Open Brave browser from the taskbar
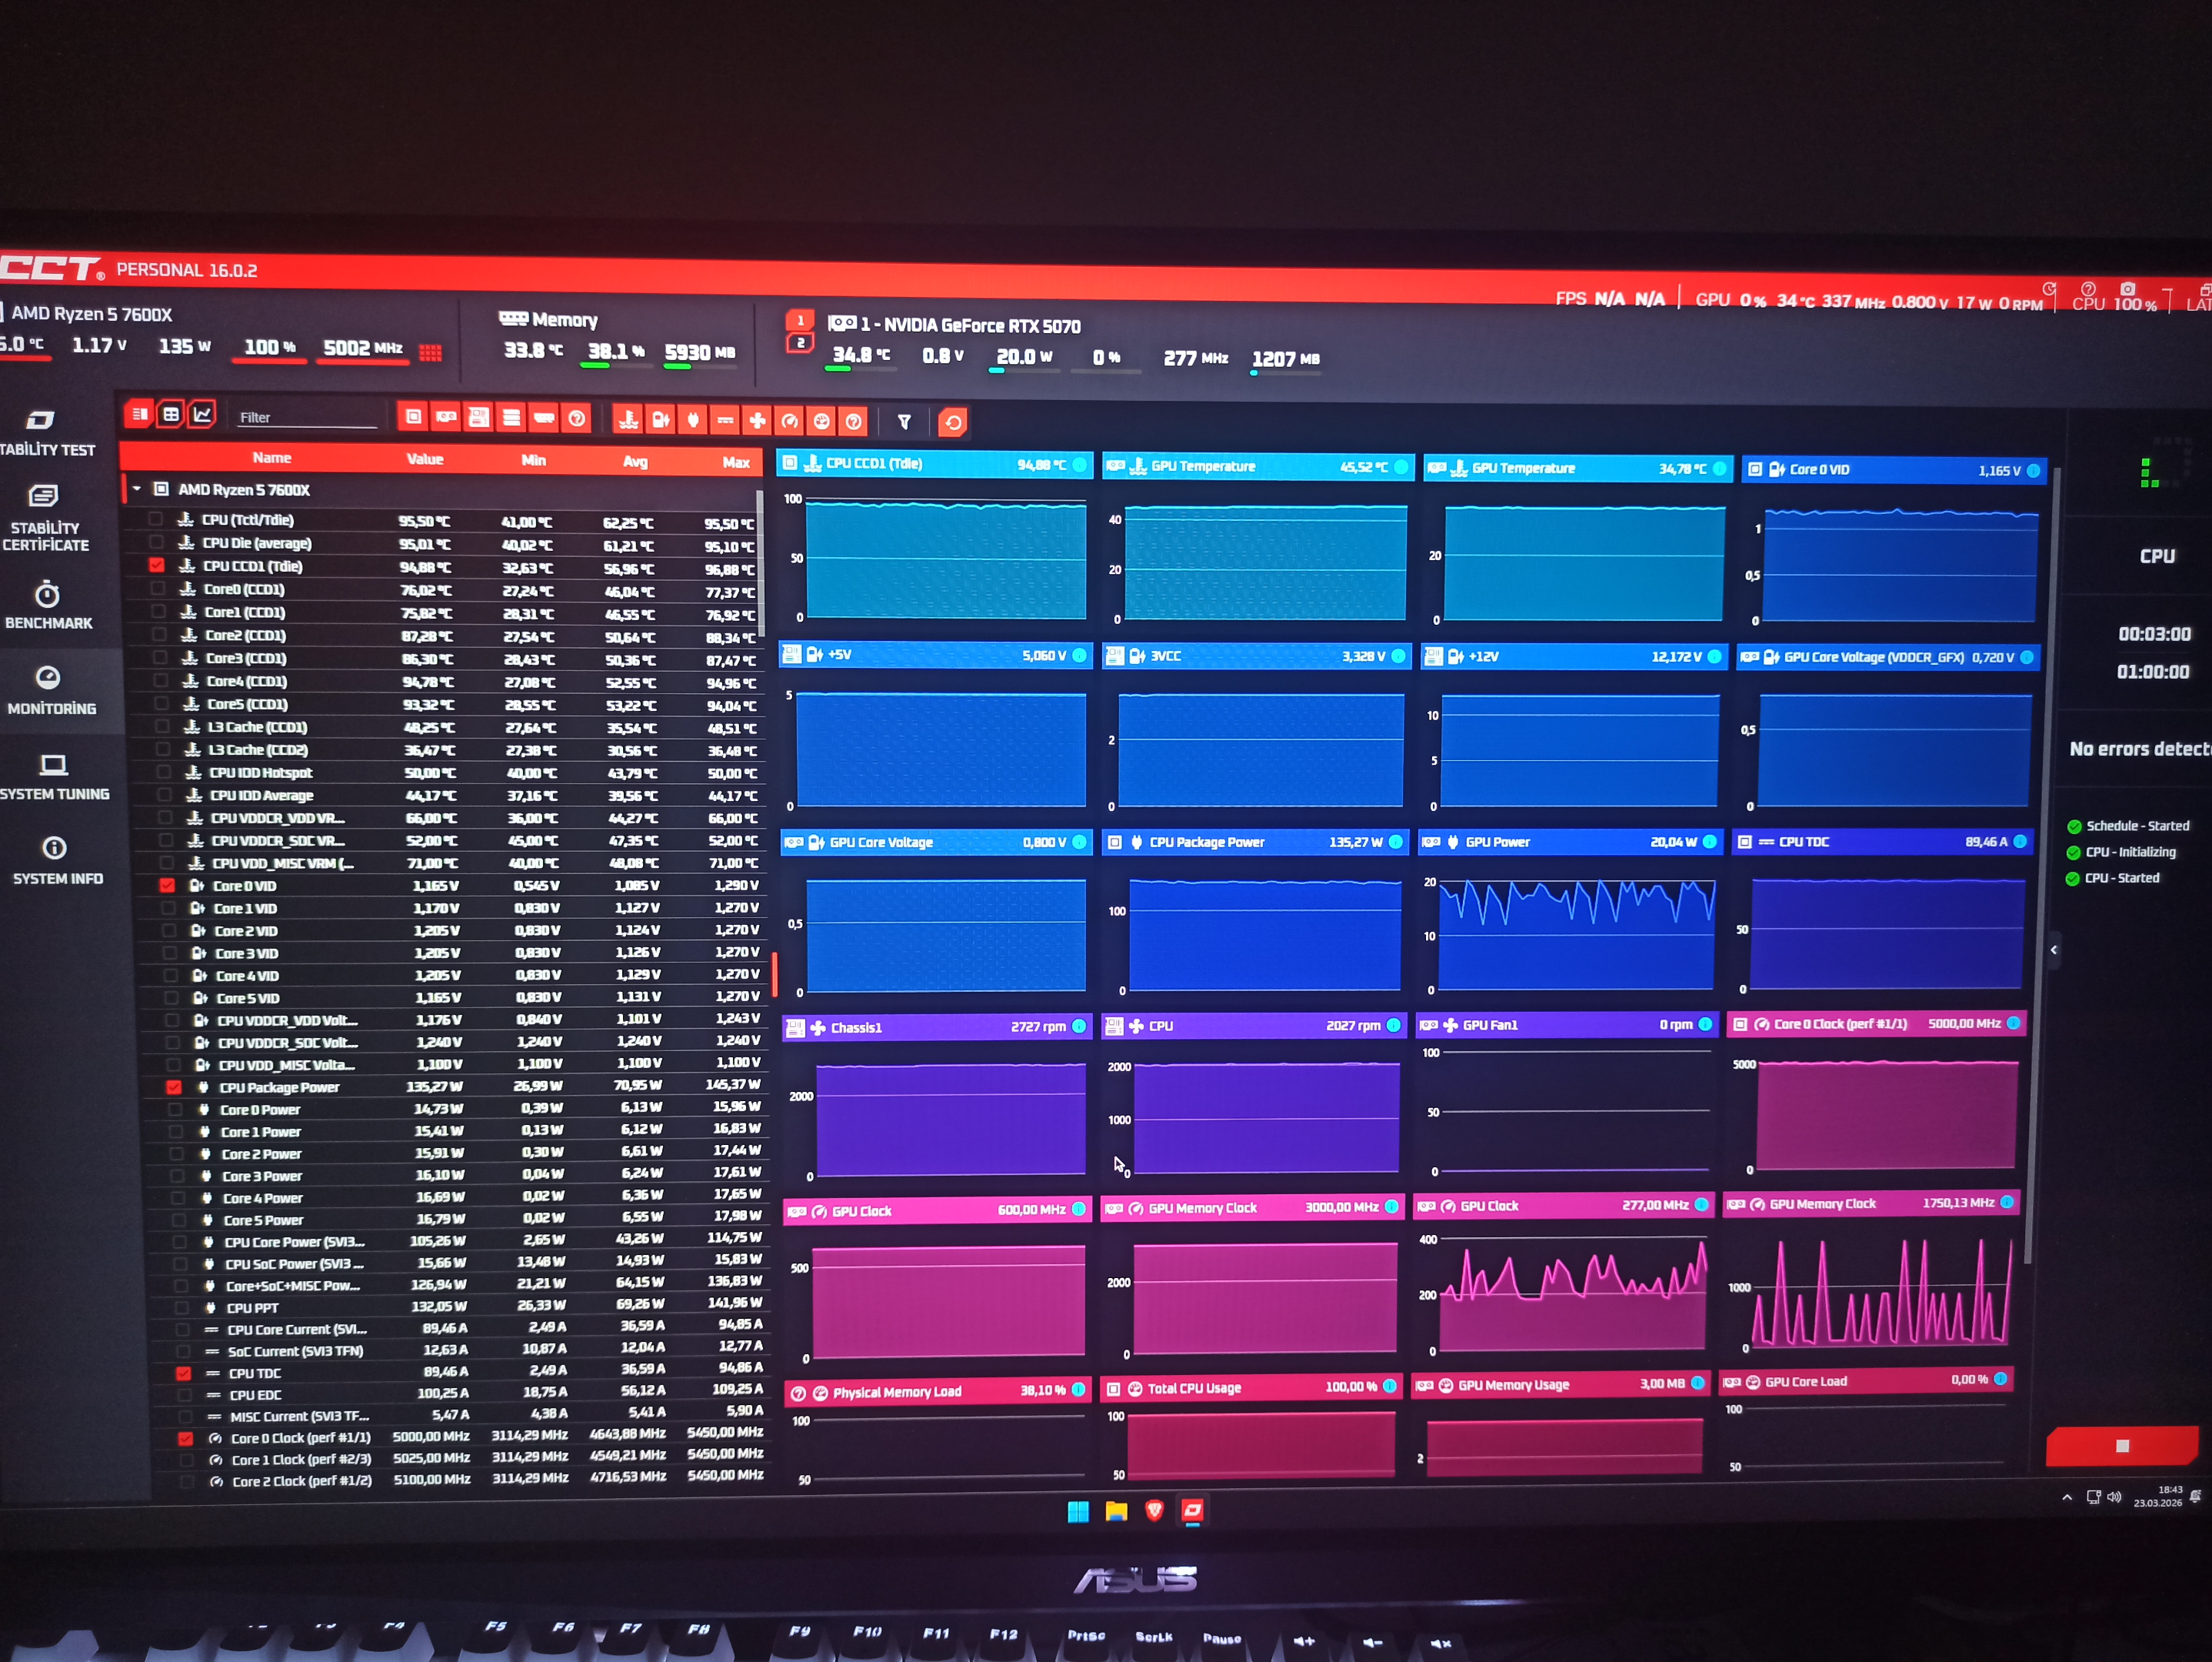 point(1154,1511)
